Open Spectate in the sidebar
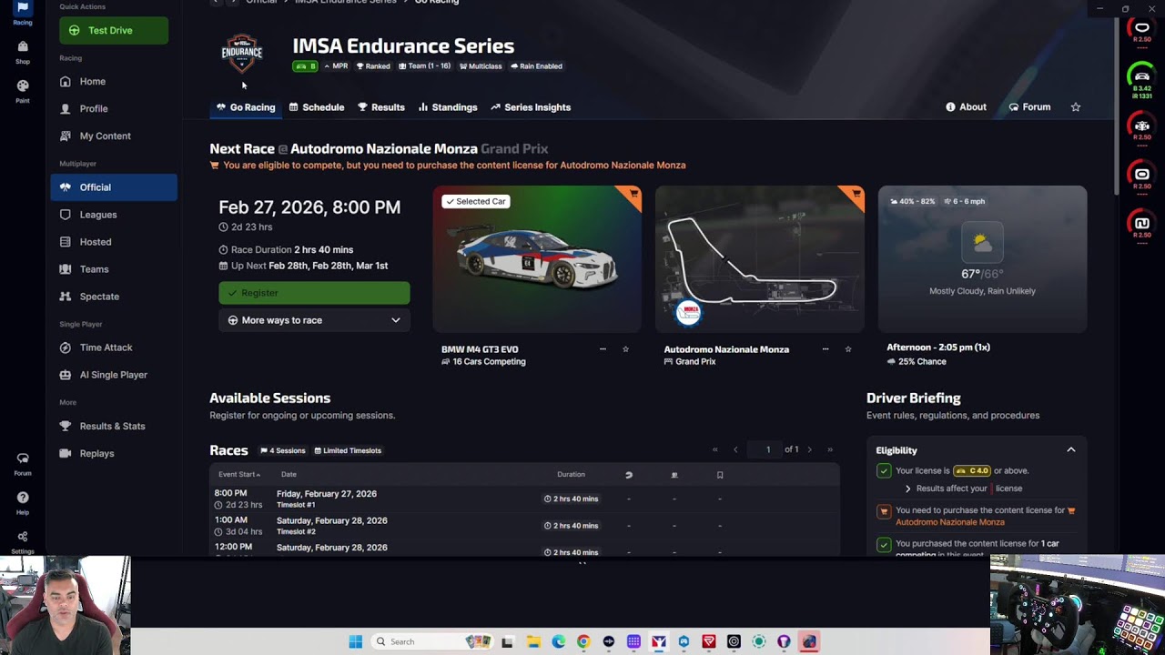The image size is (1165, 655). [x=114, y=297]
